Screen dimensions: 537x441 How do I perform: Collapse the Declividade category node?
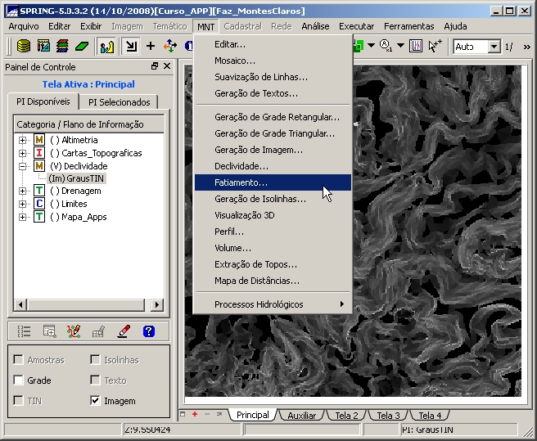[23, 166]
